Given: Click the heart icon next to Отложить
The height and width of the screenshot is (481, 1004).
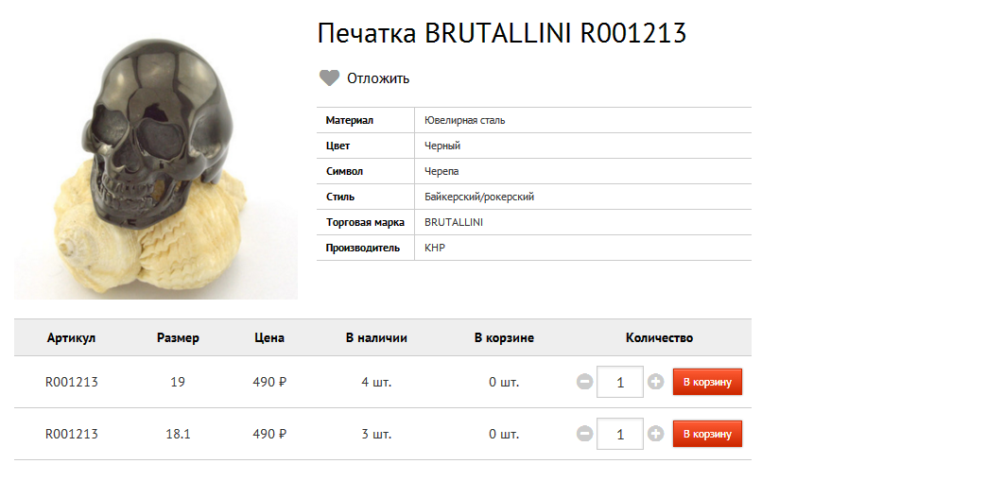Looking at the screenshot, I should click(x=329, y=78).
